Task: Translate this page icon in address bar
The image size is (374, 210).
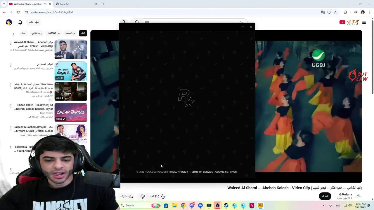Action: (323, 12)
